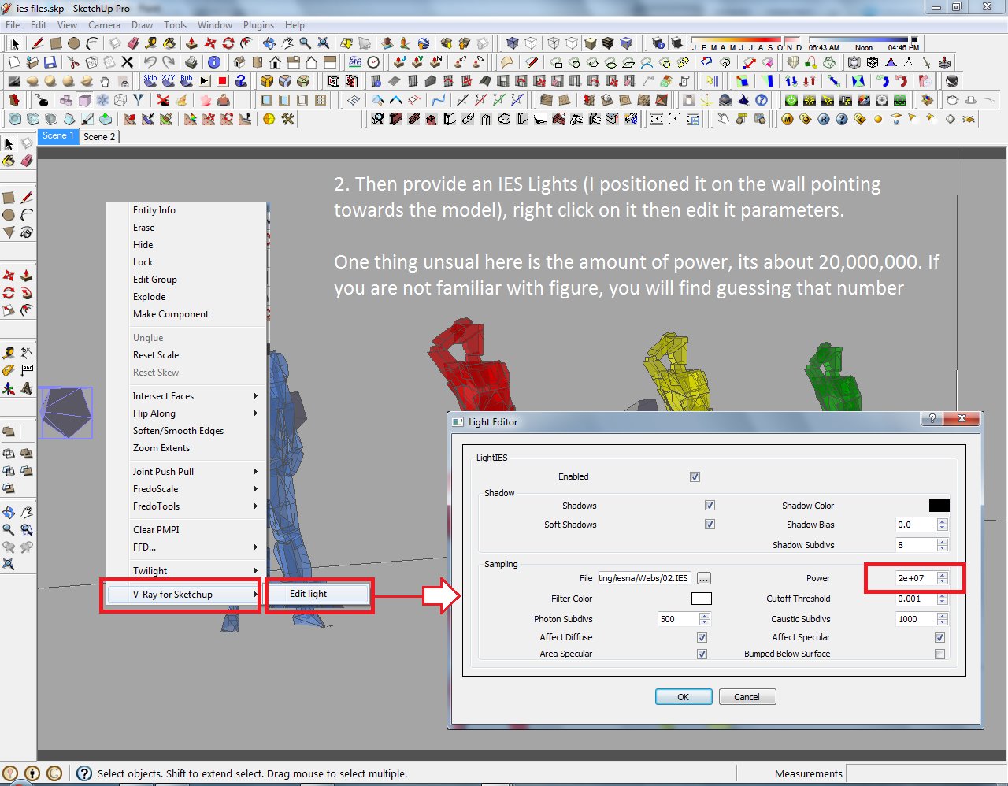Confirm light settings with OK button

tap(682, 696)
